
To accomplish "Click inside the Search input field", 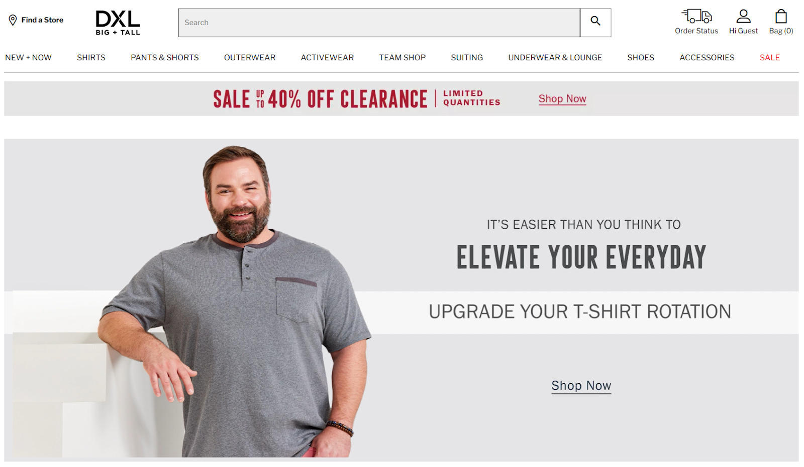I will click(x=379, y=23).
